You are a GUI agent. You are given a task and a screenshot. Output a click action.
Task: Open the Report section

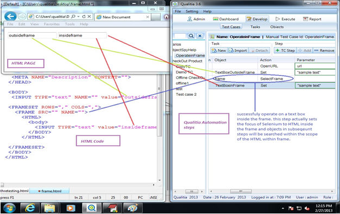(312, 19)
